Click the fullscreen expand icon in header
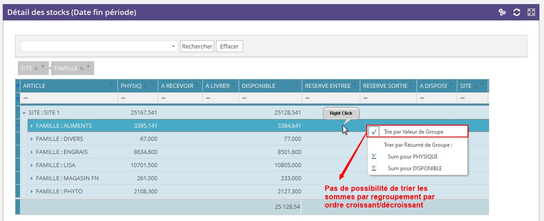Viewport: 544px width, 221px height. click(x=531, y=13)
